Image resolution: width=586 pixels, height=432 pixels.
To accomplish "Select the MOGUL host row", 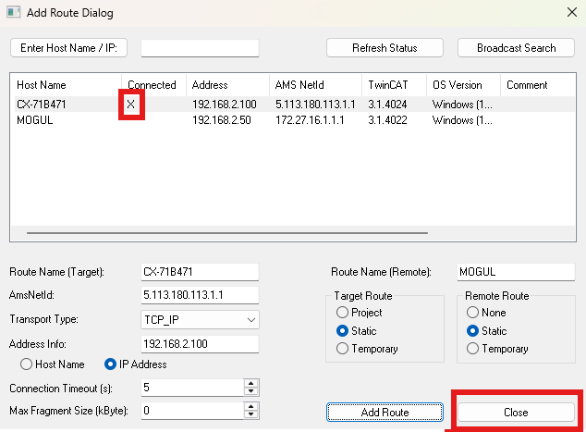I will [37, 119].
